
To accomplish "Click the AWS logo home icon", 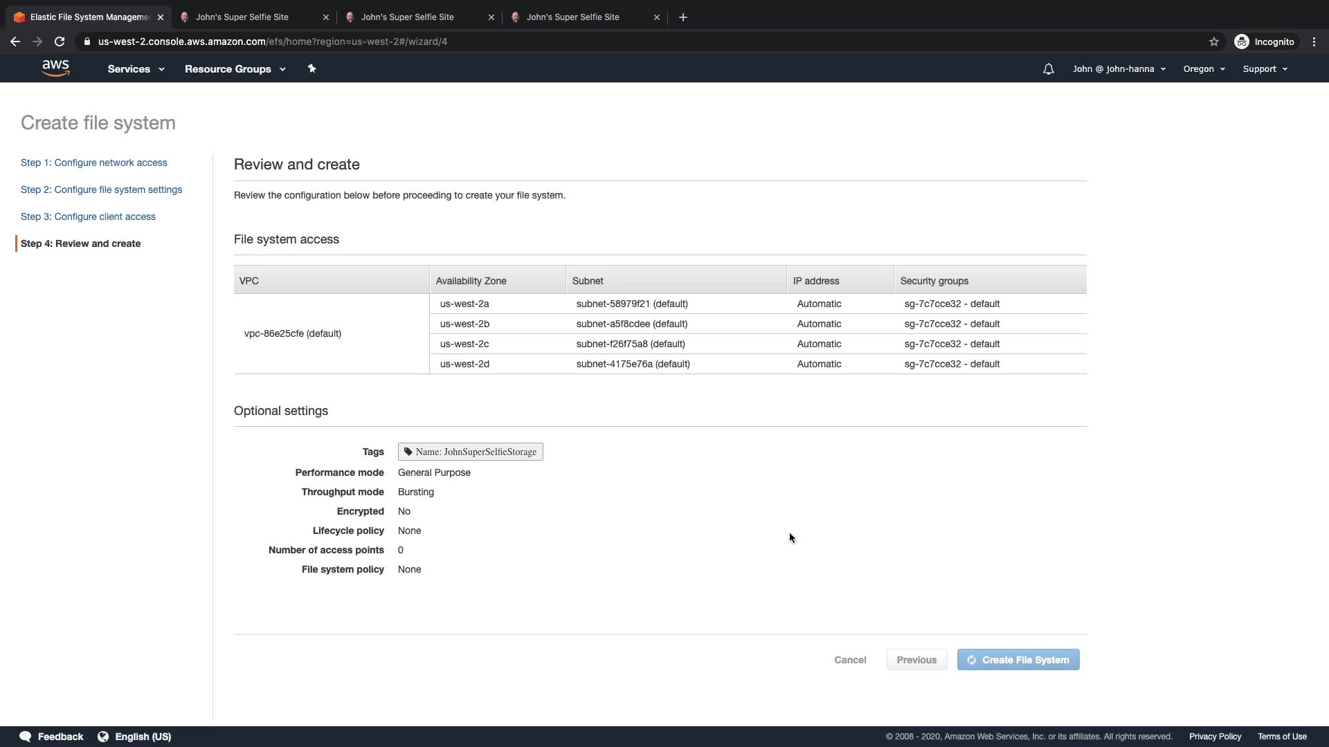I will (55, 68).
